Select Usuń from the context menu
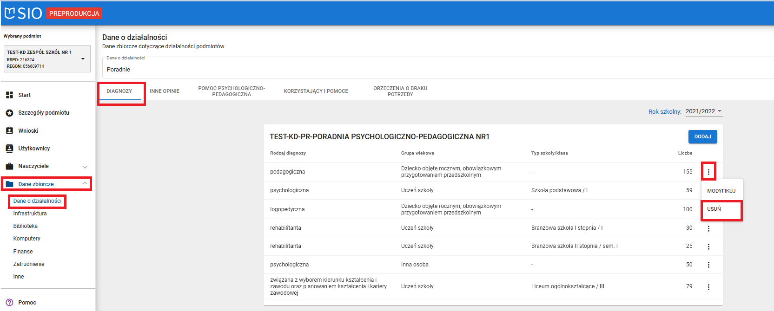This screenshot has width=774, height=311. pos(714,209)
